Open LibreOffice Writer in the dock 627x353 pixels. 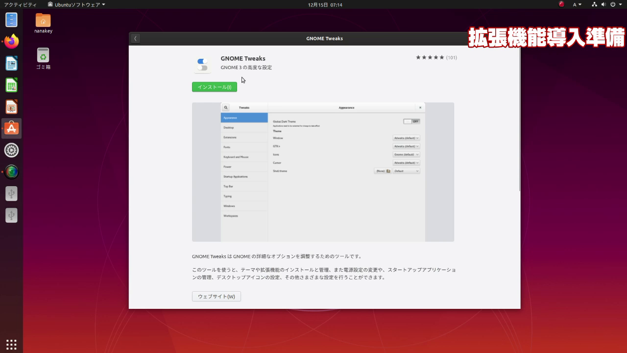coord(11,63)
